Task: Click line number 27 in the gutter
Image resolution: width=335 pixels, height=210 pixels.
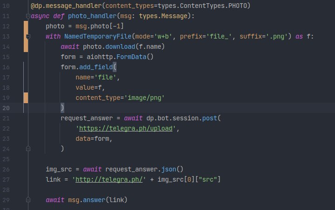Action: click(6, 179)
